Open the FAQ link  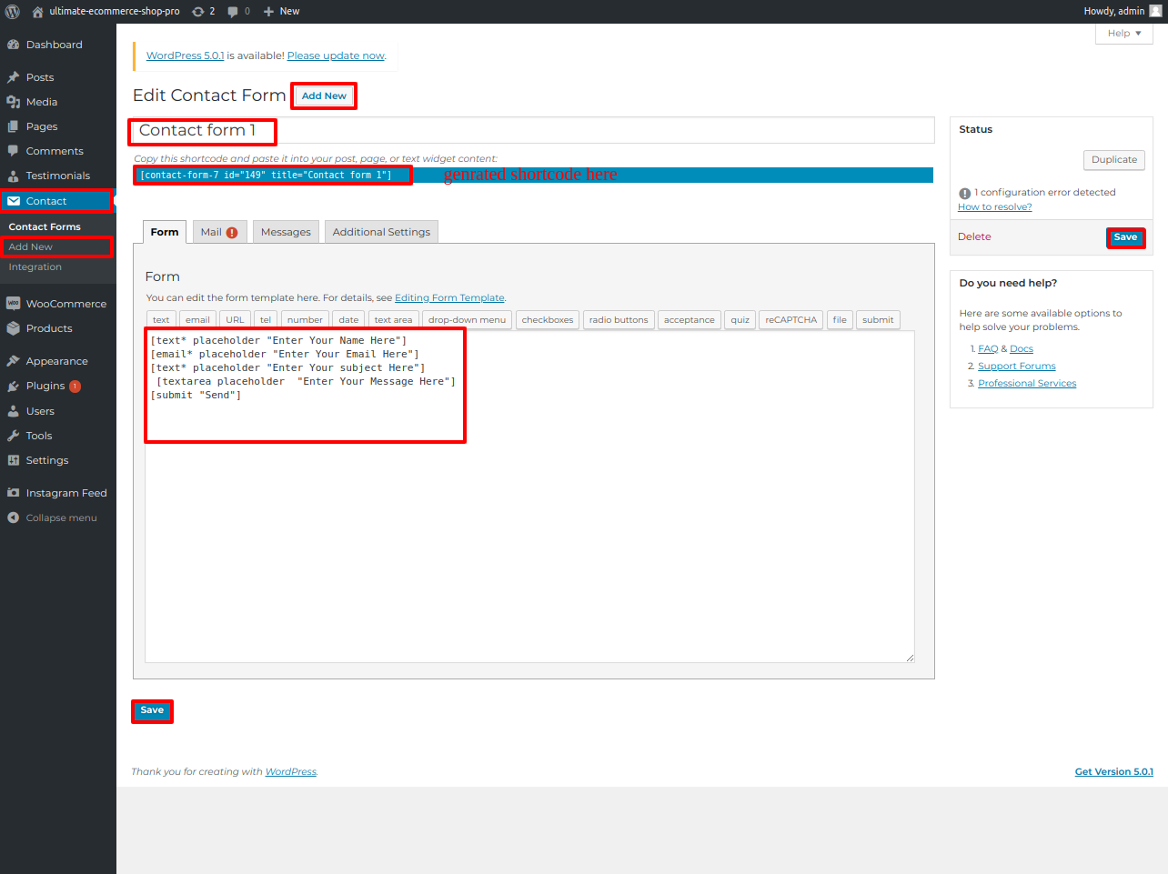988,348
